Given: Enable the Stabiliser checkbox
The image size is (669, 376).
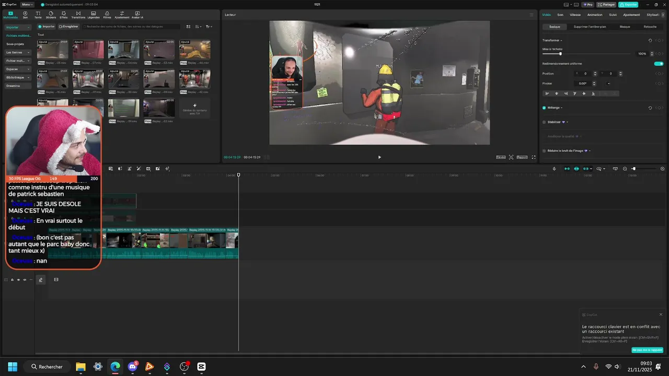Looking at the screenshot, I should coord(544,122).
